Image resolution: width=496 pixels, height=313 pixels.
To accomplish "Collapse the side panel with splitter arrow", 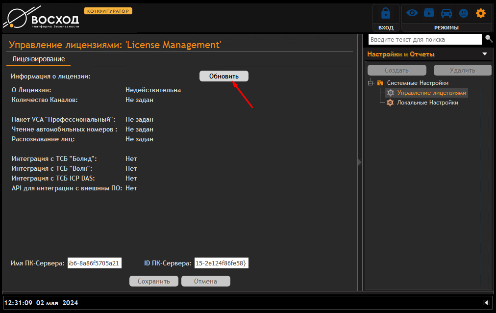I will tap(360, 162).
